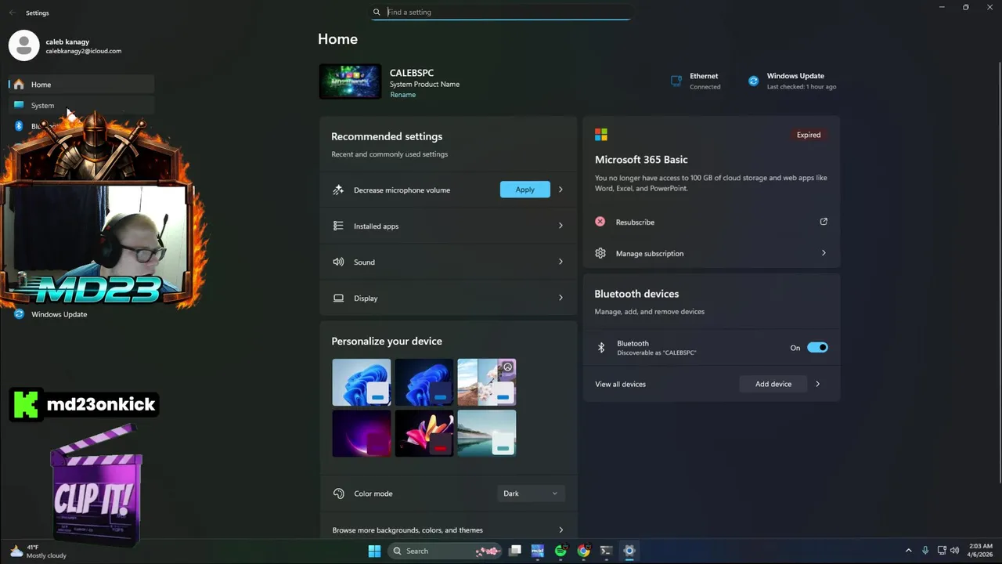The height and width of the screenshot is (564, 1002).
Task: Click the Installed apps list icon
Action: click(x=338, y=226)
